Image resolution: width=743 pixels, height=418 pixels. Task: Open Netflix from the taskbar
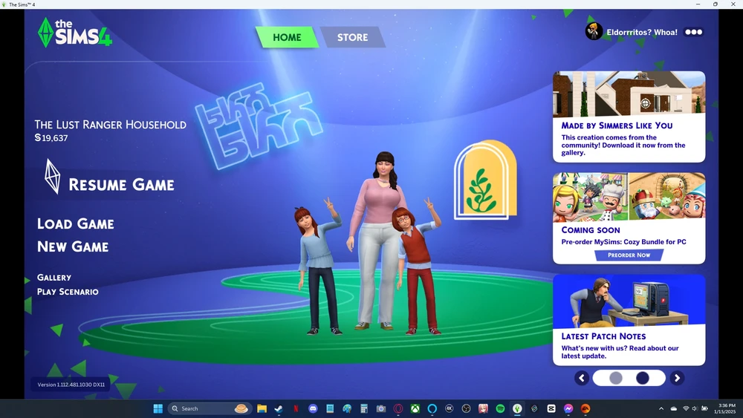tap(296, 408)
